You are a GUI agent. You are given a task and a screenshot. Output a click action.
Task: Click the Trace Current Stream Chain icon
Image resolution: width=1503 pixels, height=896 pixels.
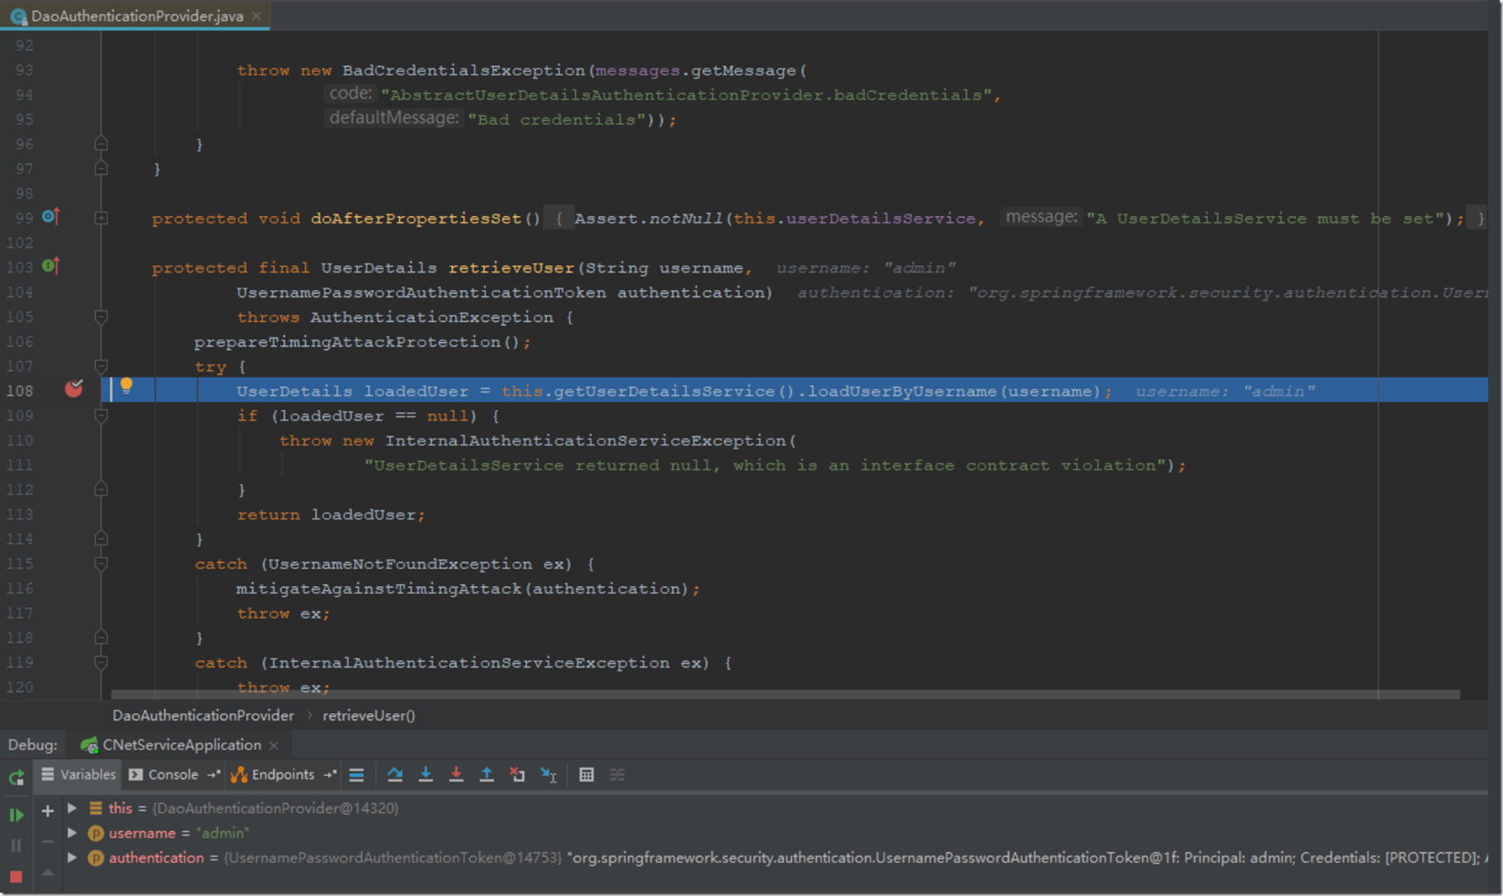tap(617, 775)
